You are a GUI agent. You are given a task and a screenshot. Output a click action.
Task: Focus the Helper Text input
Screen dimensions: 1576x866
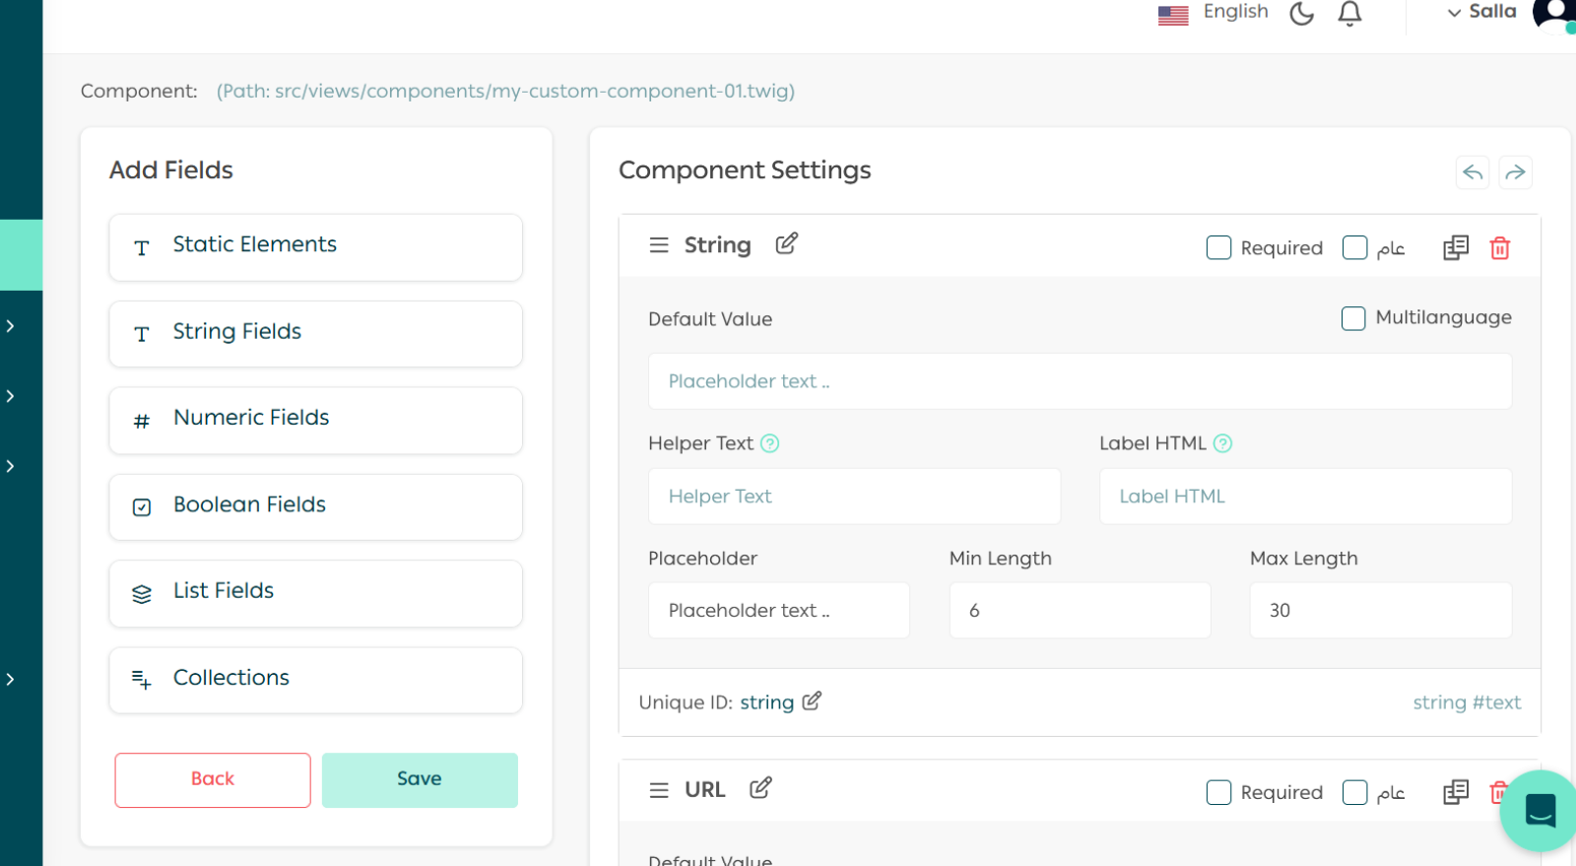point(854,497)
